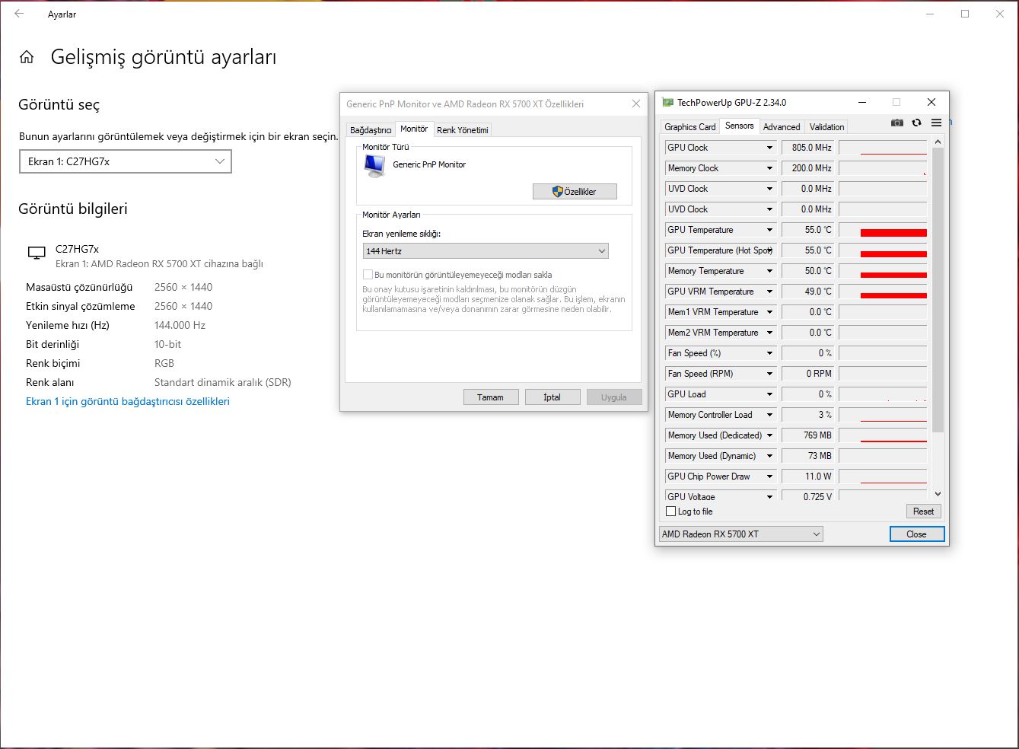
Task: Click the İptal button
Action: tap(552, 397)
